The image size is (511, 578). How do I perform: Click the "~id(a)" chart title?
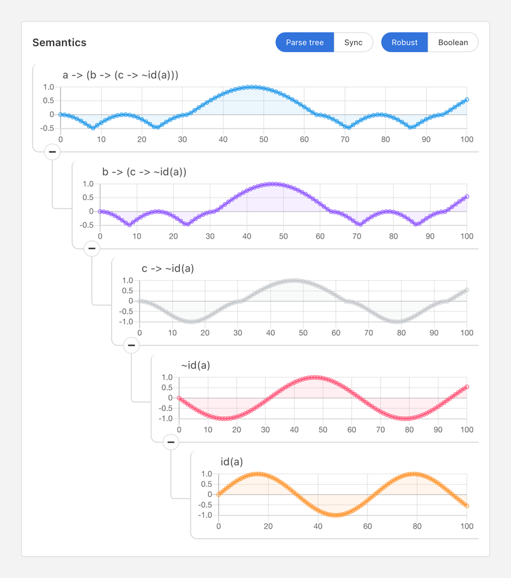pyautogui.click(x=195, y=365)
